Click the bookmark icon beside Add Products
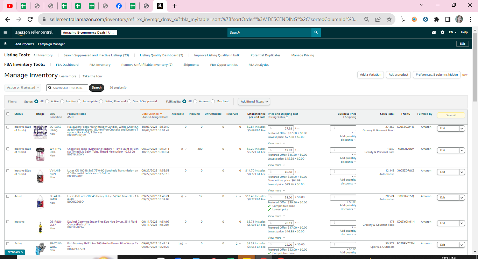The width and height of the screenshot is (478, 259). tap(6, 44)
